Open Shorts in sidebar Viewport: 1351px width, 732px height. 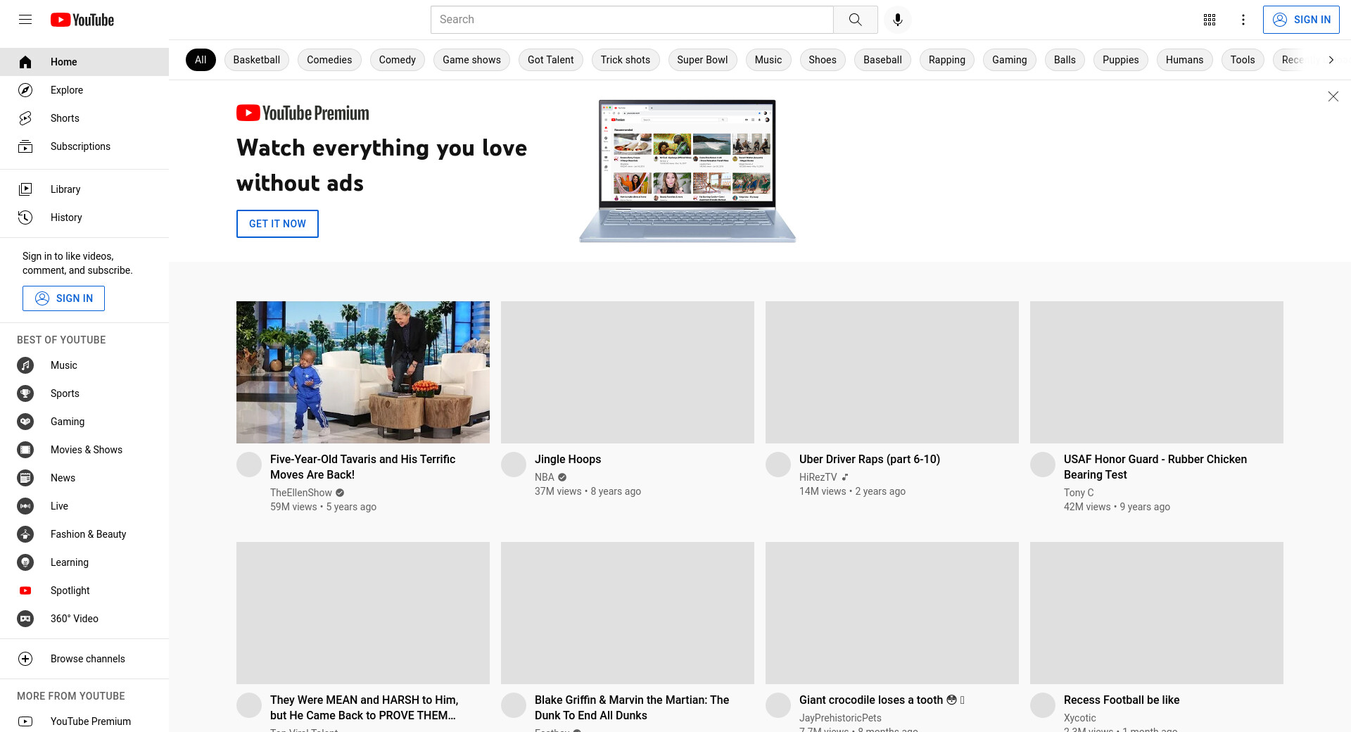(84, 118)
